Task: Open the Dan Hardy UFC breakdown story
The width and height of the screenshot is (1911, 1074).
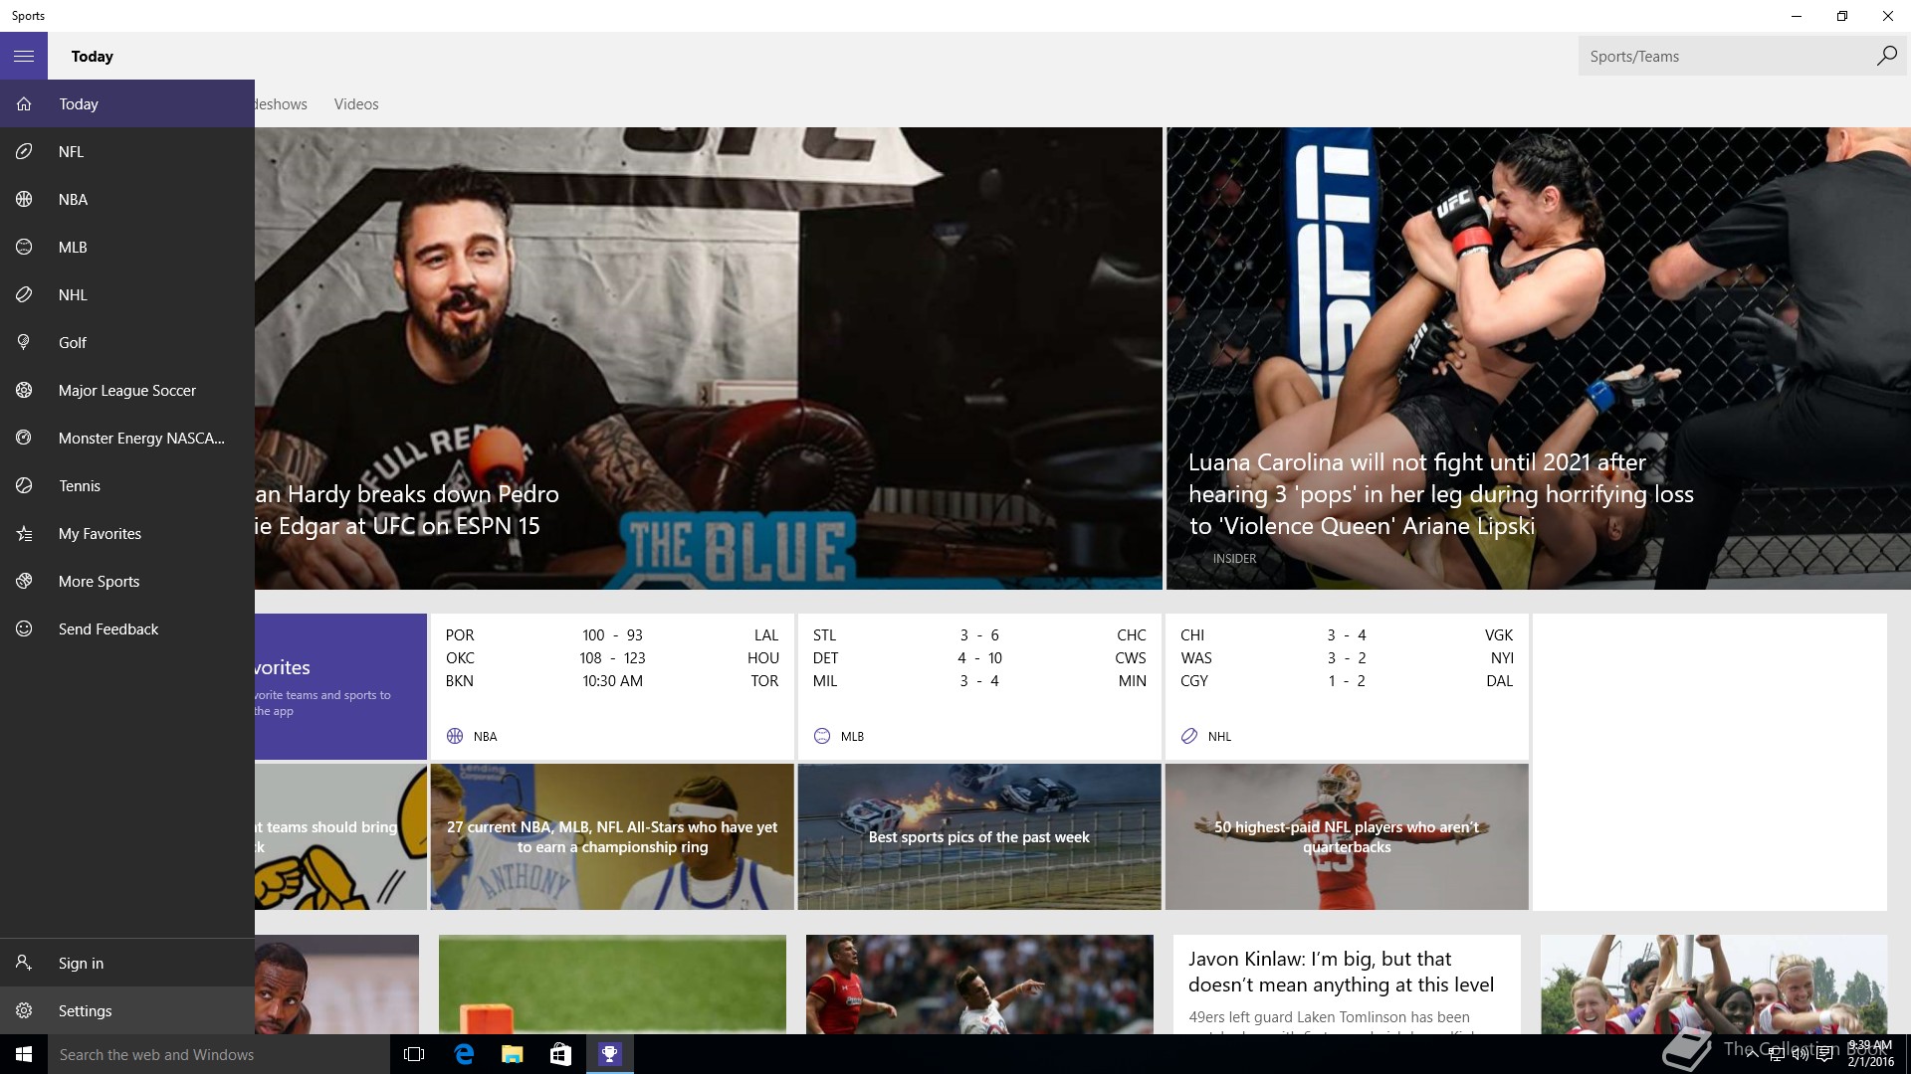Action: pos(708,358)
